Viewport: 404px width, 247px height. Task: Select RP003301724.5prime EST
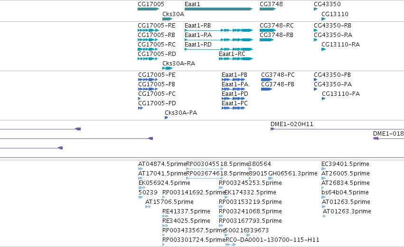[164, 245]
